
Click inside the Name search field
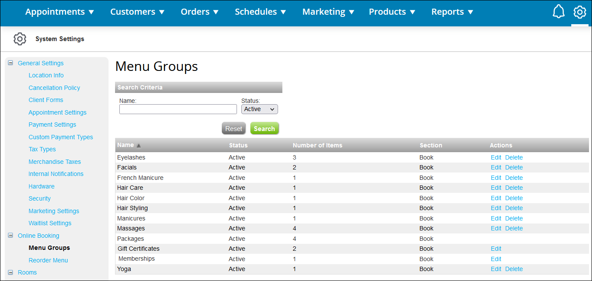tap(178, 109)
